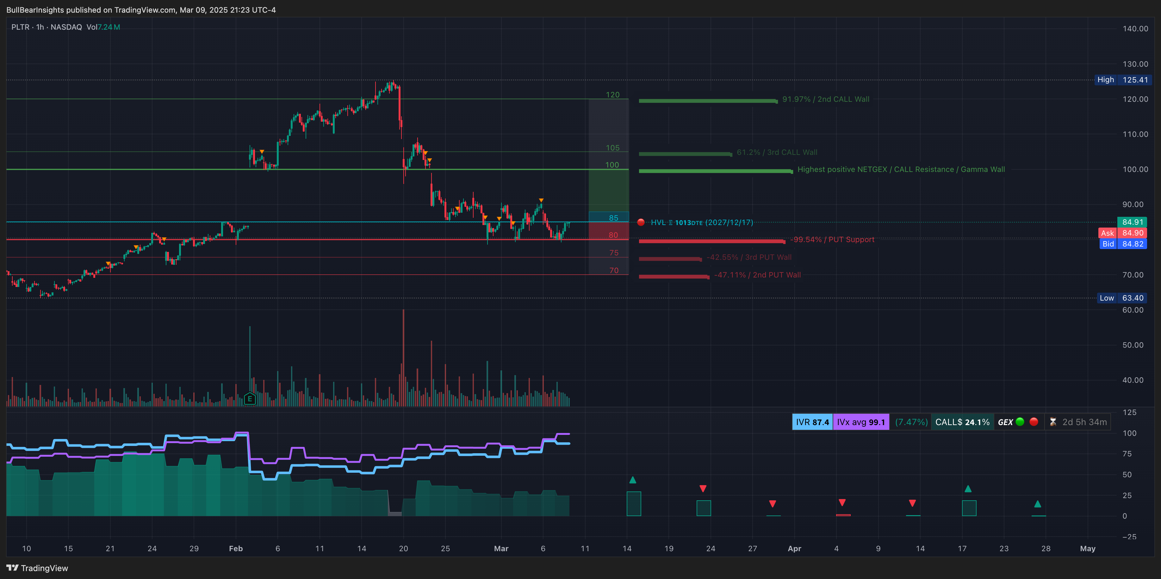
Task: Click the BullBearInsights published attribution text
Action: point(141,10)
